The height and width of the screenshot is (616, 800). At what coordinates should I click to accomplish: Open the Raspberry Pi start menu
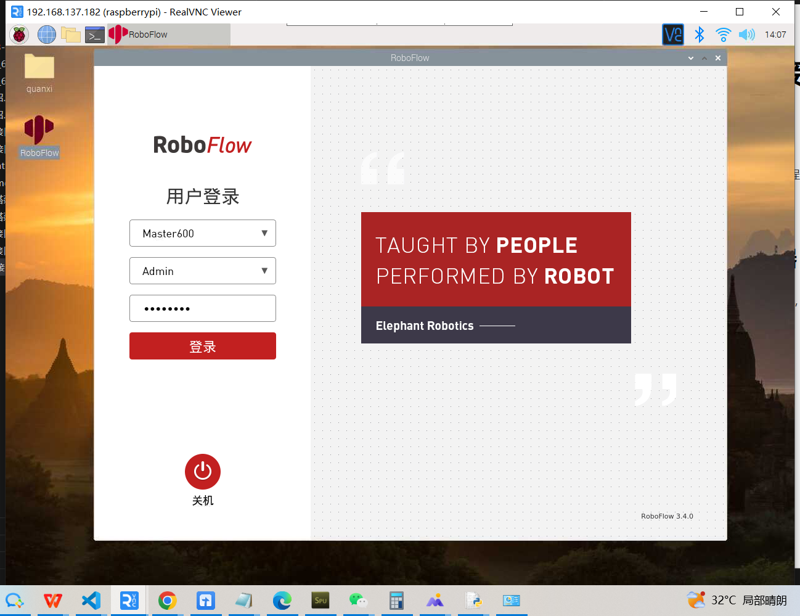(x=19, y=35)
